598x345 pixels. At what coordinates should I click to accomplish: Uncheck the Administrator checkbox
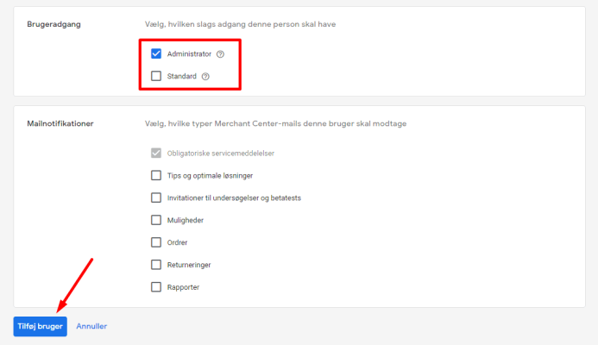coord(156,53)
